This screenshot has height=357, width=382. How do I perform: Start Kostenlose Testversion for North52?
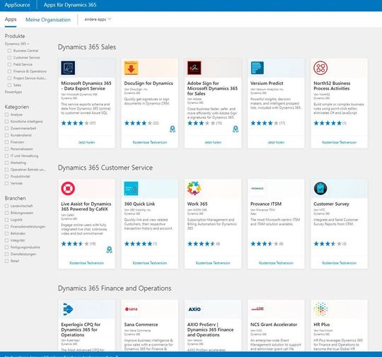point(339,142)
